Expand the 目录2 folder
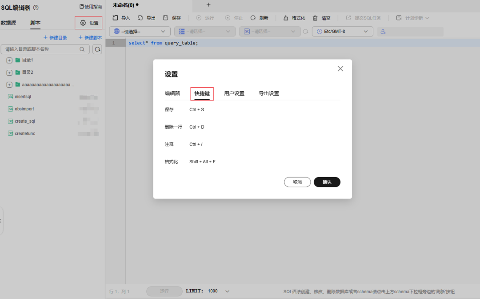This screenshot has width=480, height=299. 9,73
